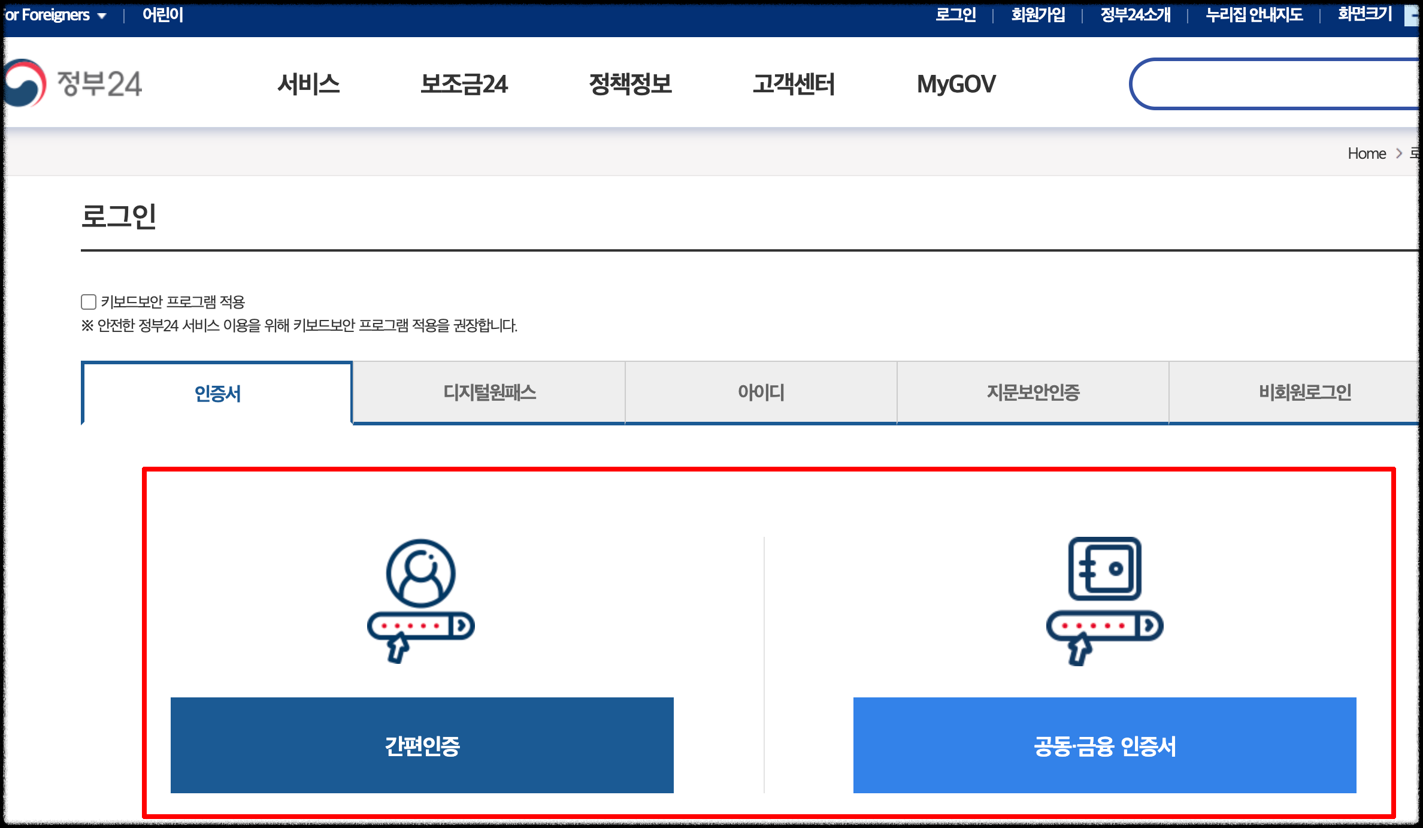Image resolution: width=1423 pixels, height=828 pixels.
Task: Expand the For Foreigners dropdown
Action: coord(55,15)
